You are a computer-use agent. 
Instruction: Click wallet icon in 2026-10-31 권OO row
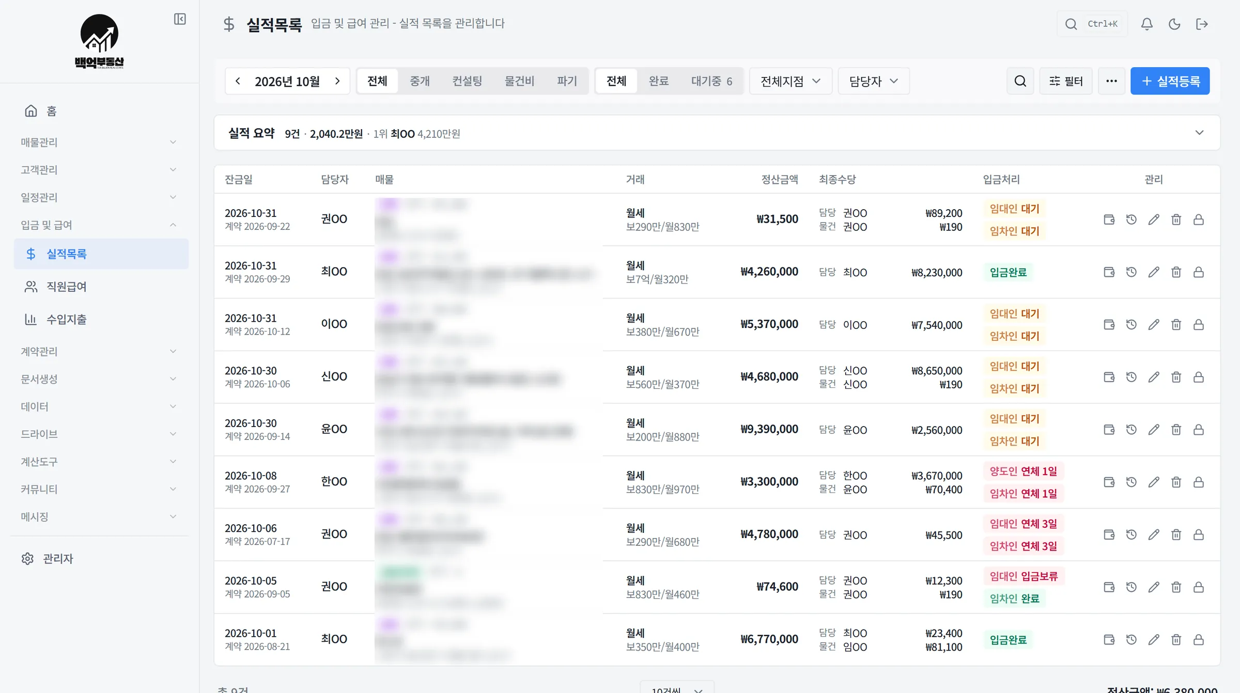tap(1109, 219)
